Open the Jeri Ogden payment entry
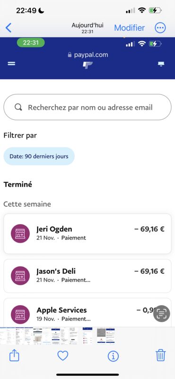The height and width of the screenshot is (379, 175). coord(87,234)
